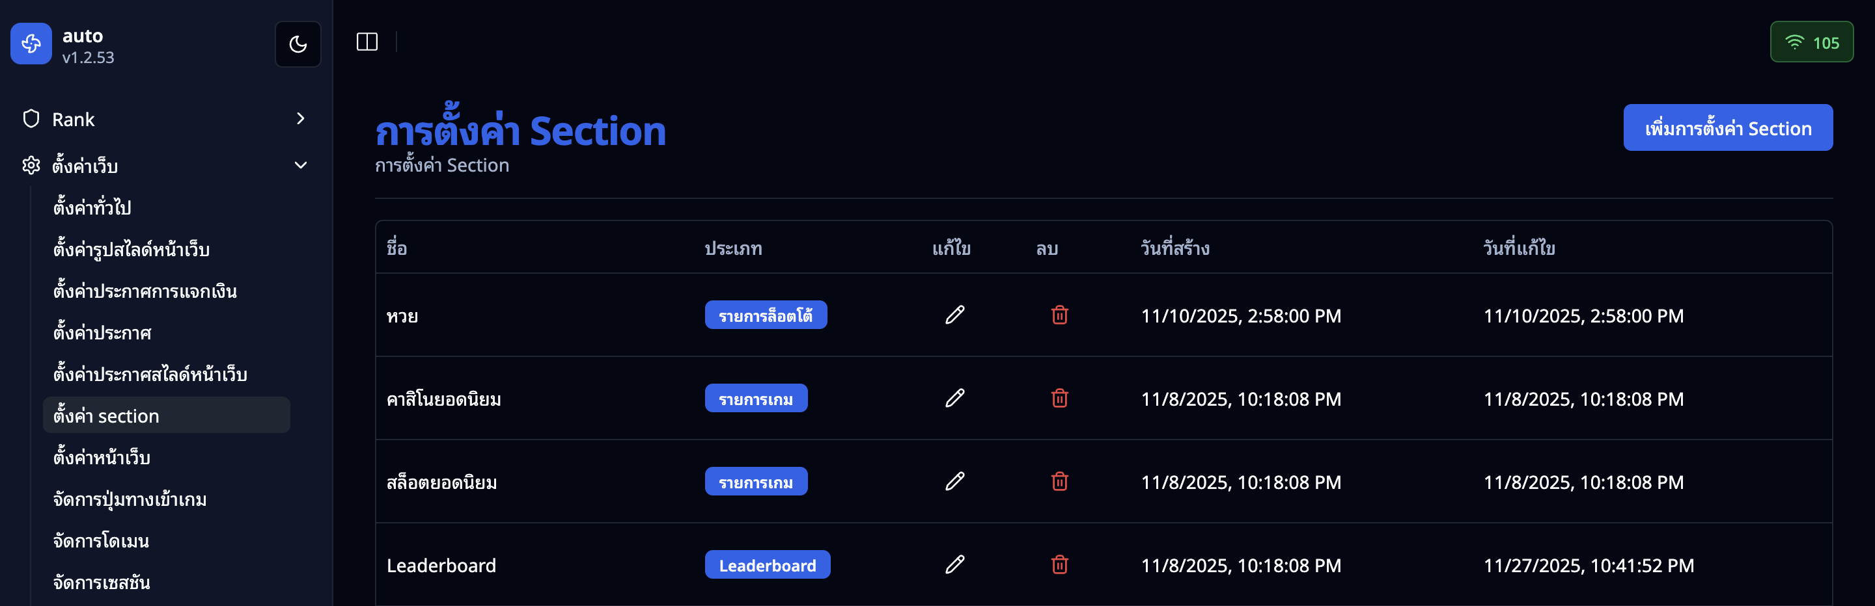
Task: Delete the สล็อตยอดนิยม section
Action: (x=1059, y=481)
